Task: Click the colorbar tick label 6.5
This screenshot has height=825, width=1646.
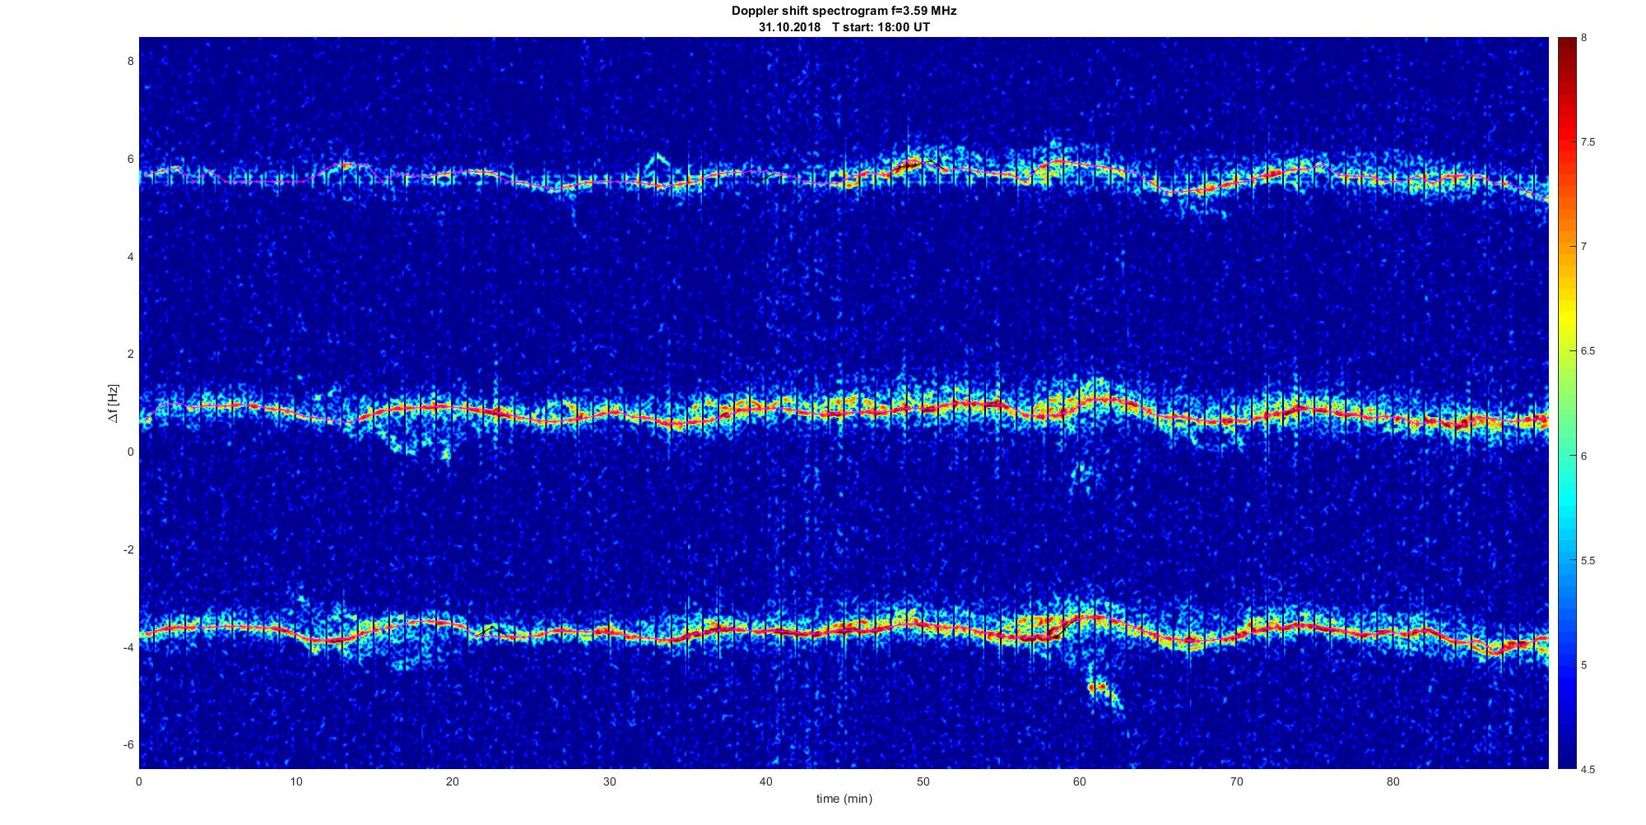Action: (x=1588, y=351)
